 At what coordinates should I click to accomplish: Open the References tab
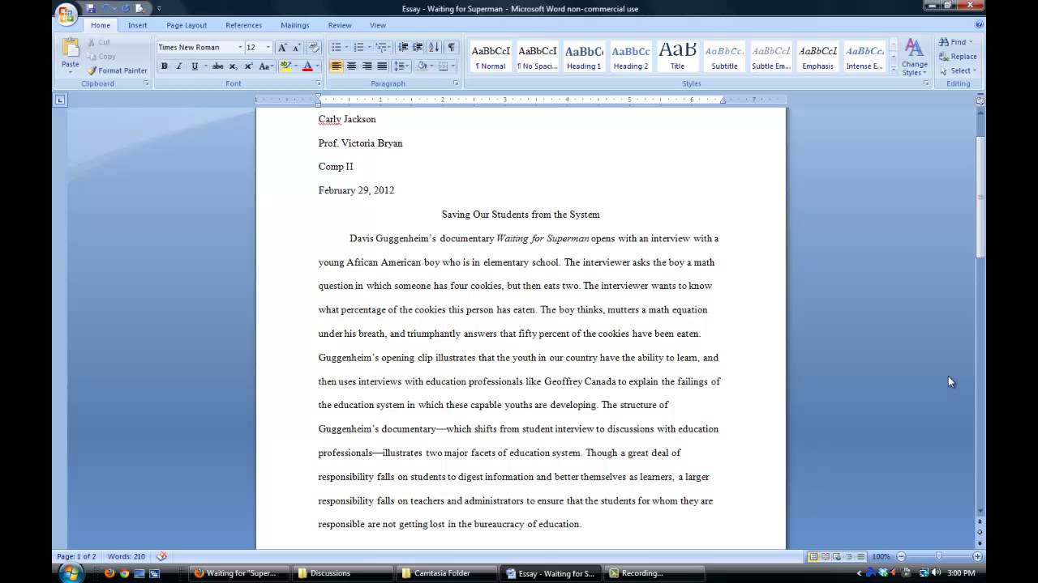pos(243,25)
